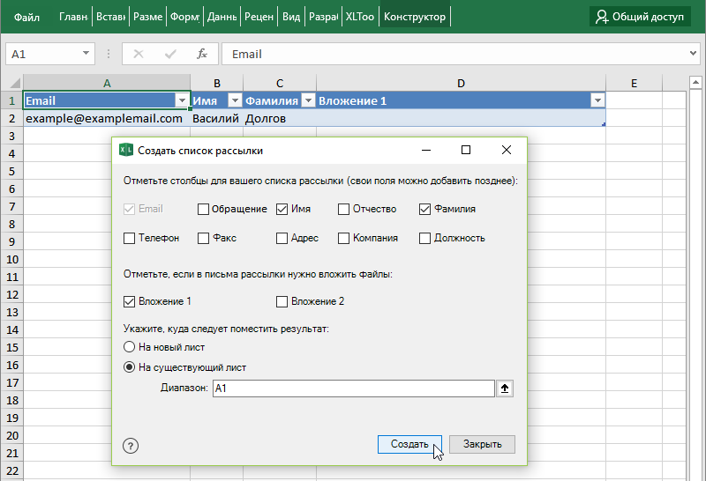Expand the Фамилия column filter dropdown
Image resolution: width=706 pixels, height=481 pixels.
[309, 101]
